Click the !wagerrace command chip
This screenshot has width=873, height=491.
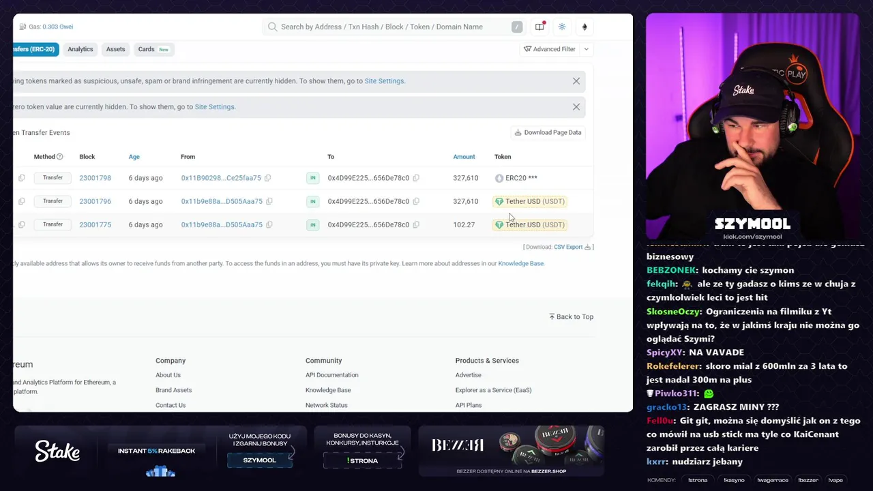pos(772,480)
